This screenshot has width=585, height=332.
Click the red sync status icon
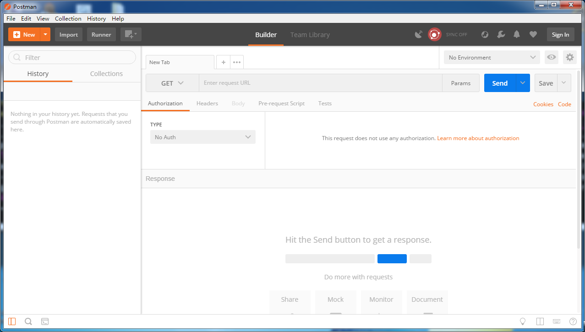coord(434,35)
